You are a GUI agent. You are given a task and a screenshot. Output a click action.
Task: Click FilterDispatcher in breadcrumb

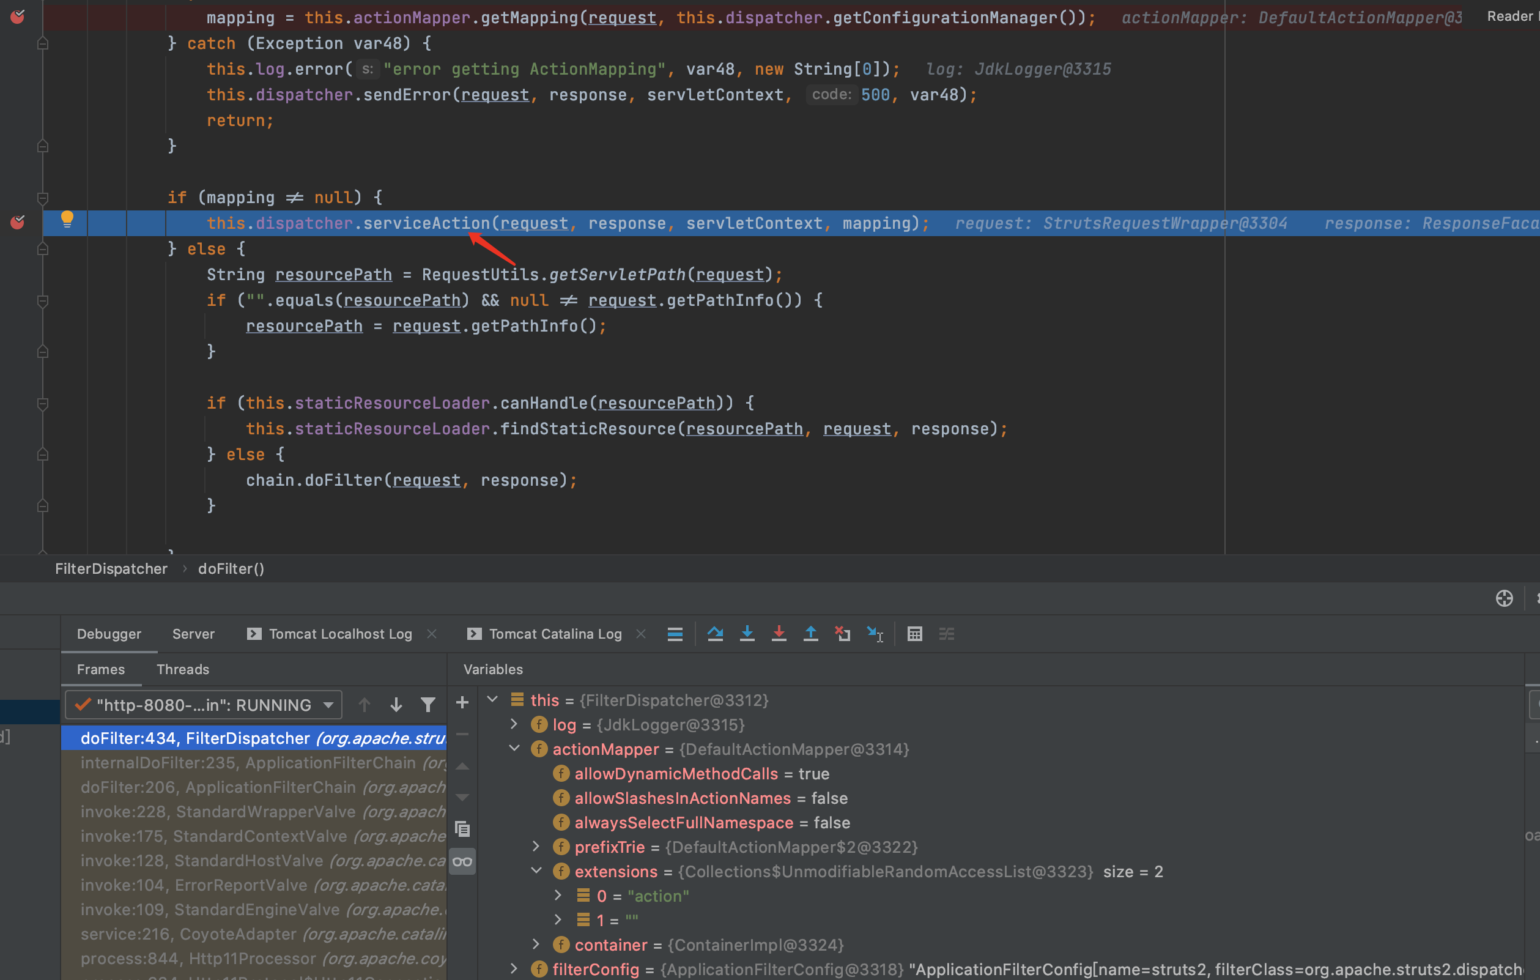coord(111,569)
